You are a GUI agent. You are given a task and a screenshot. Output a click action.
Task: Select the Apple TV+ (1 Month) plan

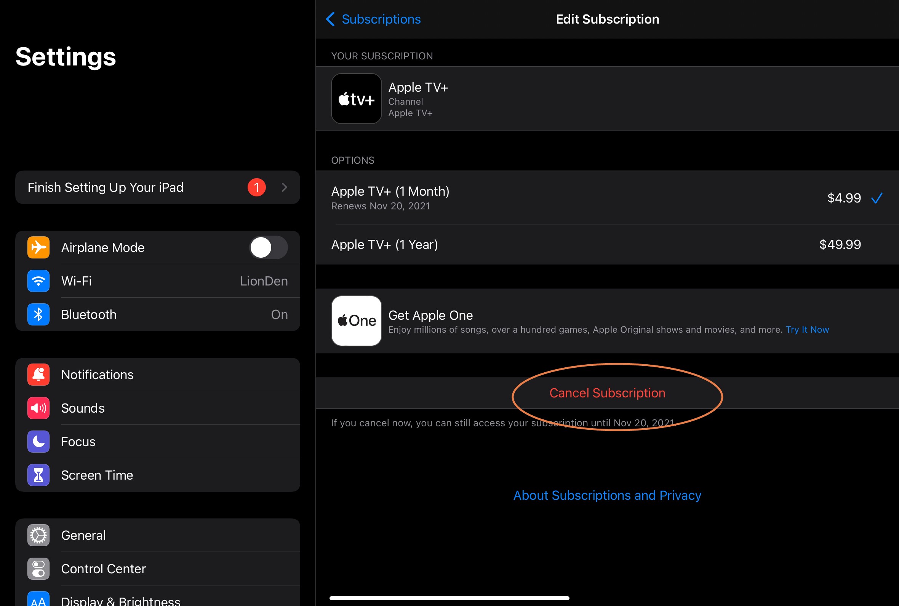coord(607,198)
